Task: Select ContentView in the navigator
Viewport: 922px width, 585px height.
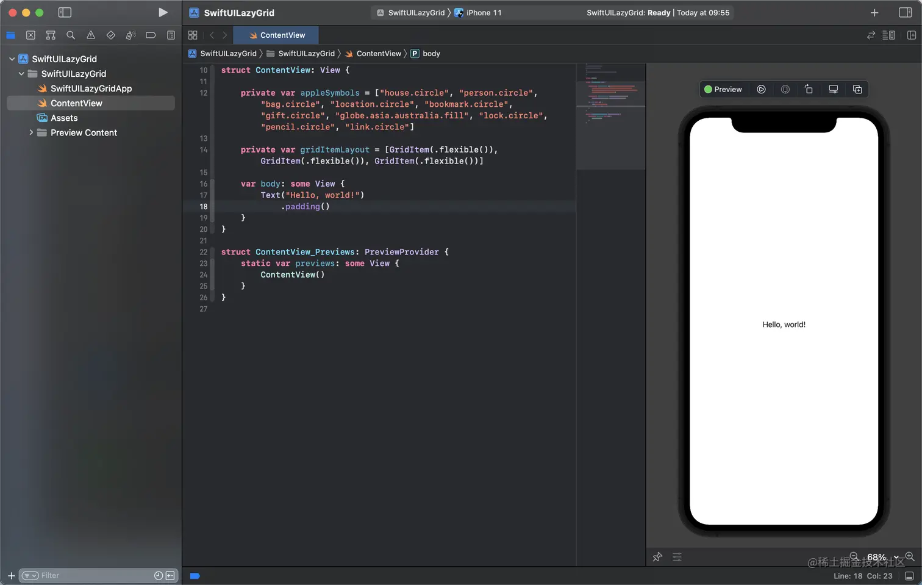Action: tap(91, 103)
